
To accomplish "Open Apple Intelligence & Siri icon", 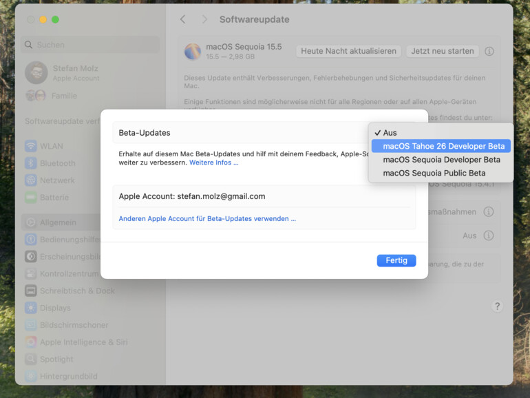I will [31, 342].
